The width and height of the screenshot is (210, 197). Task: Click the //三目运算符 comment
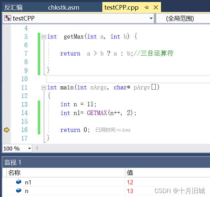[153, 53]
